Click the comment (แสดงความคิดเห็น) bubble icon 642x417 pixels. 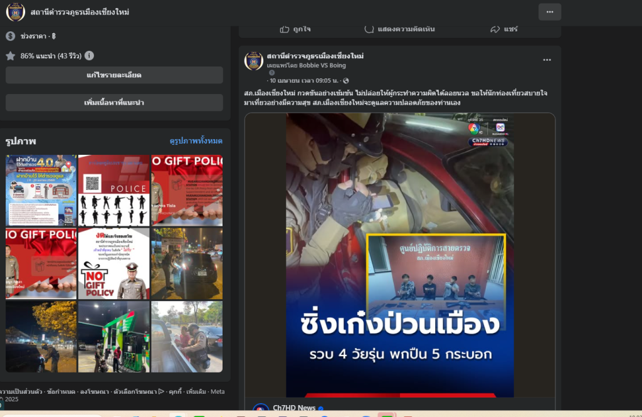369,29
